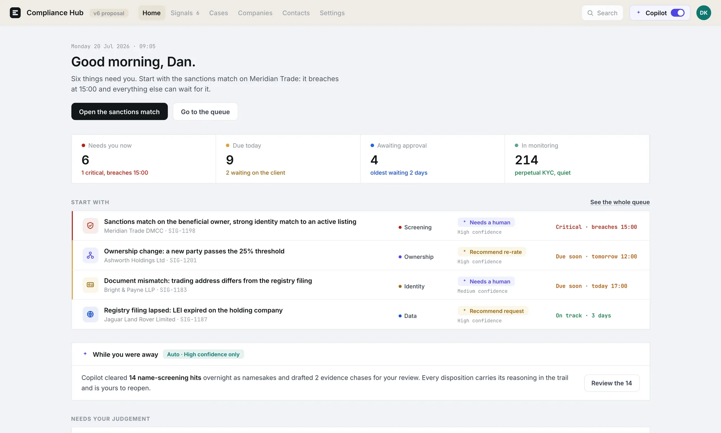Click the ownership icon for Ashworth Holdings

click(90, 255)
